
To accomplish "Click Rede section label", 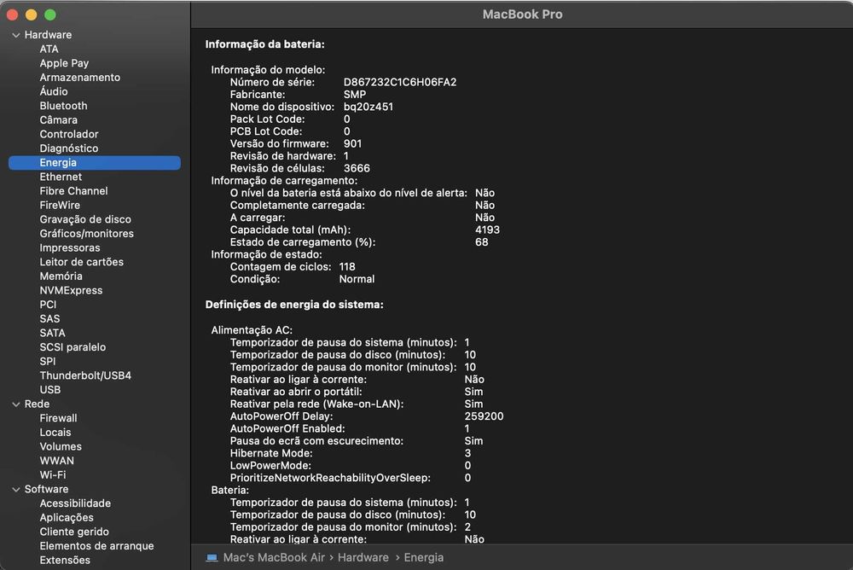I will [37, 404].
